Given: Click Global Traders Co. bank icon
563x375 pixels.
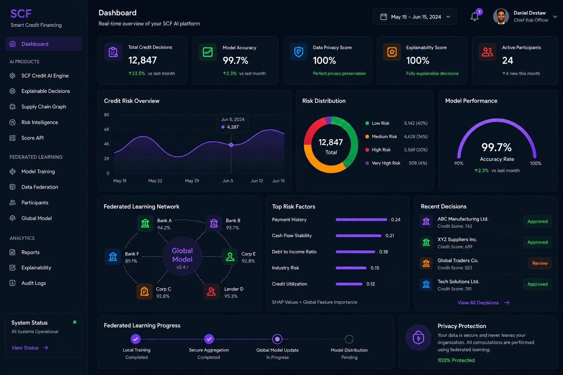Looking at the screenshot, I should [426, 263].
